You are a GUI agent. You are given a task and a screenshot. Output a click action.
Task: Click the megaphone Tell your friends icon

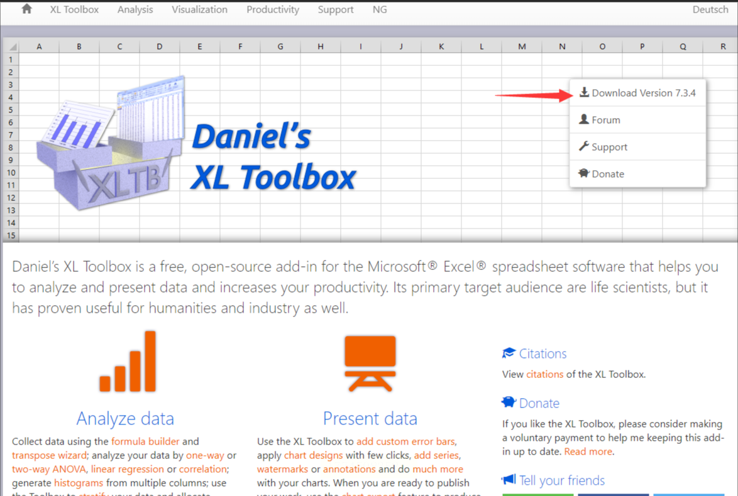click(x=509, y=480)
